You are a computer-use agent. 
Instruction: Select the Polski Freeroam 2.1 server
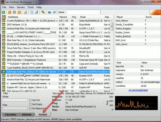(56, 36)
